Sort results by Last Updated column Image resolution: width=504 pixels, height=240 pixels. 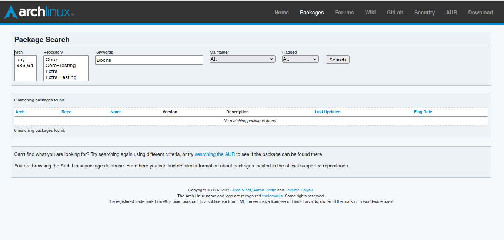327,112
